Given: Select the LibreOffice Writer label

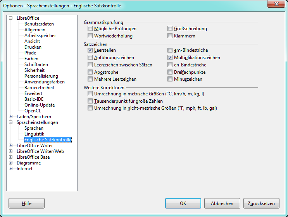Looking at the screenshot, I should pyautogui.click(x=35, y=146).
